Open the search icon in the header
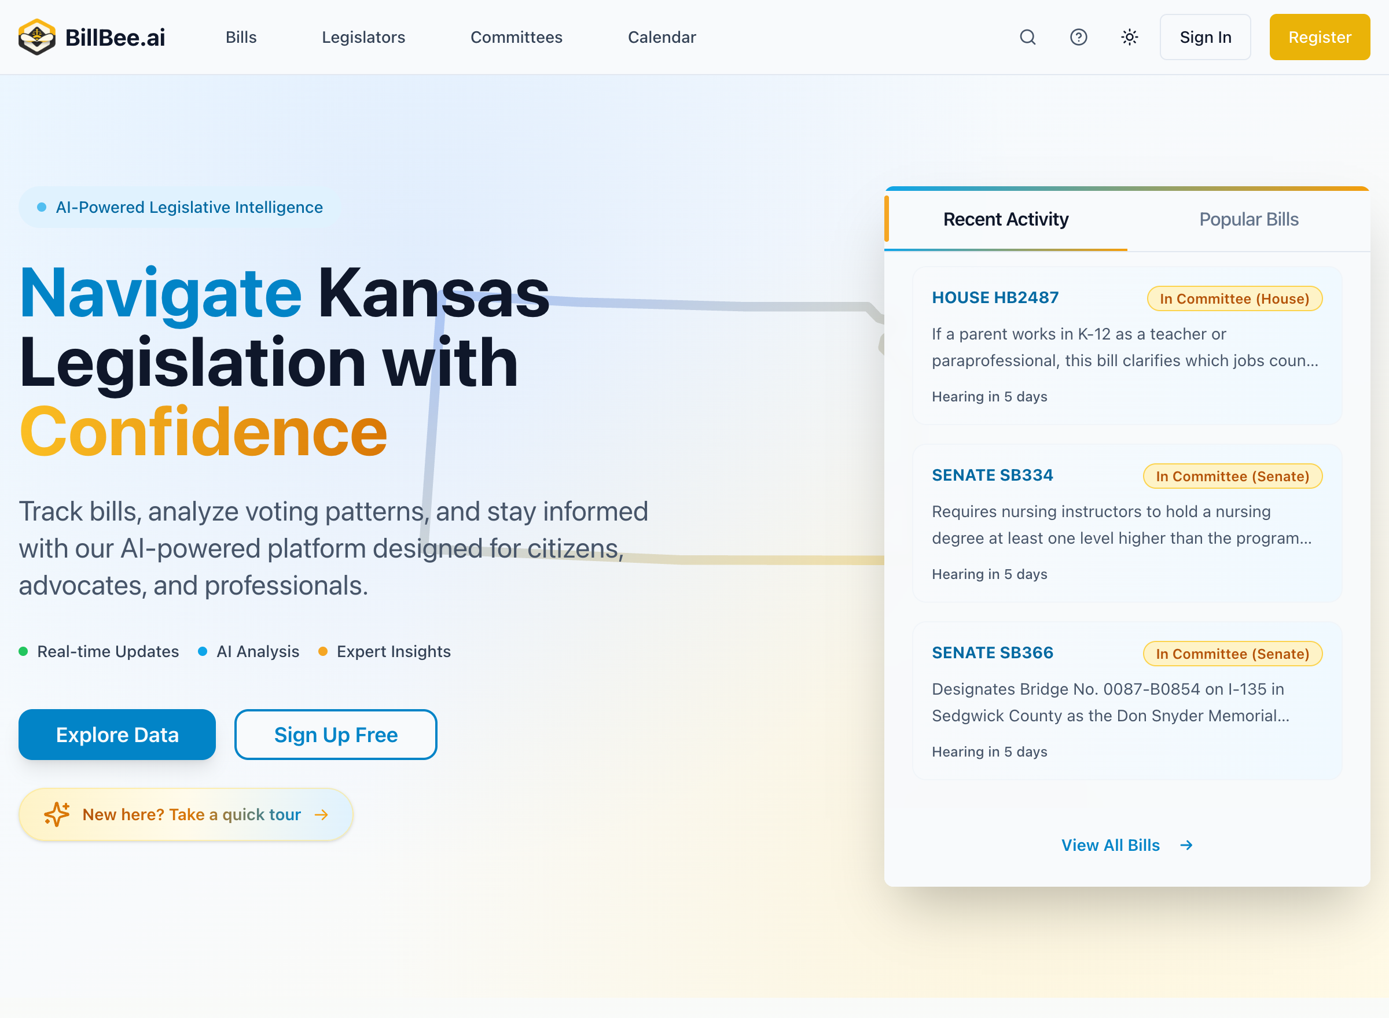The image size is (1389, 1018). tap(1028, 37)
